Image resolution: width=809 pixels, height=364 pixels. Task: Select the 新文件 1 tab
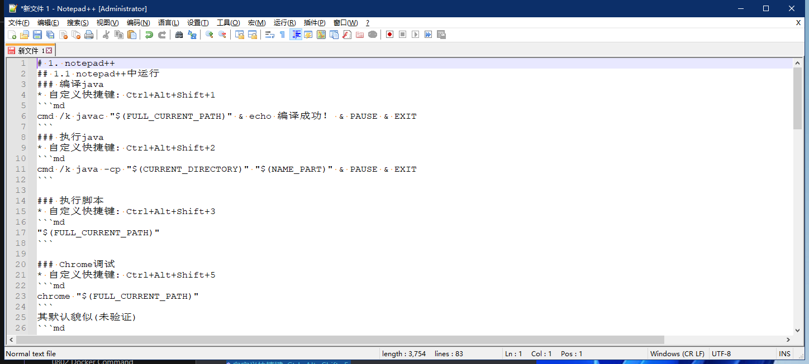(x=28, y=50)
